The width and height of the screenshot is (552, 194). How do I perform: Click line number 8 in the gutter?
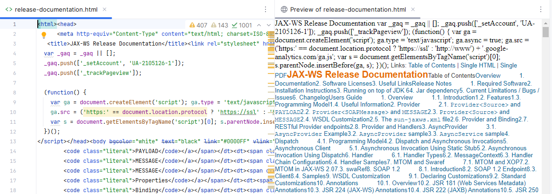(14, 93)
